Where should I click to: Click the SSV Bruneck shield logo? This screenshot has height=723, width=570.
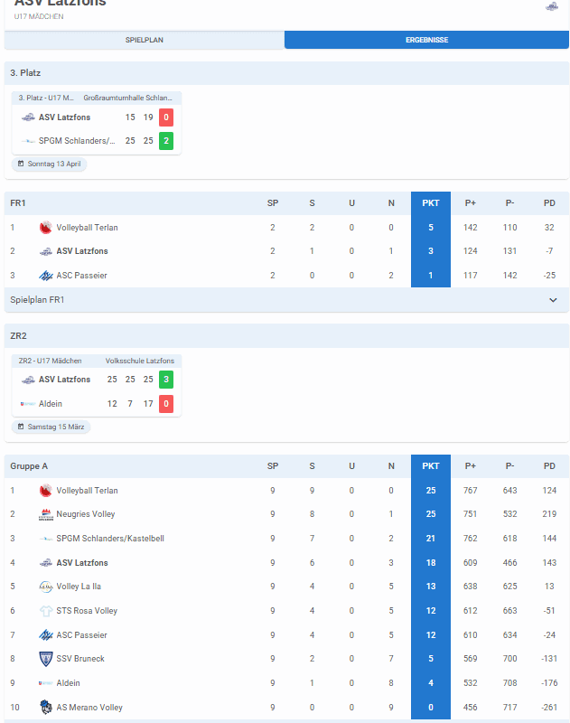[x=45, y=659]
